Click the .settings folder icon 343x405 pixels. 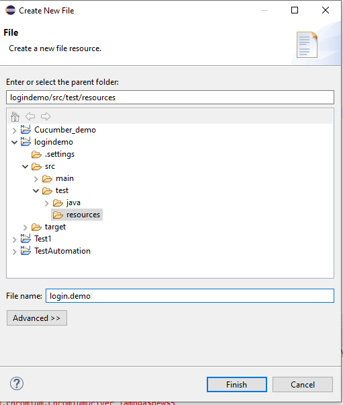point(36,155)
